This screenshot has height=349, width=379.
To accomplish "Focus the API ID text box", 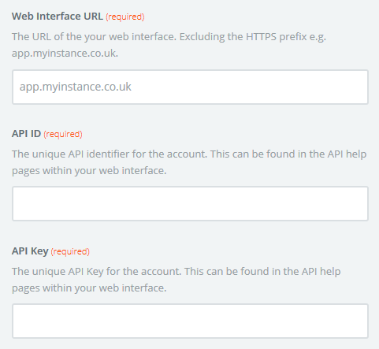I will point(190,204).
